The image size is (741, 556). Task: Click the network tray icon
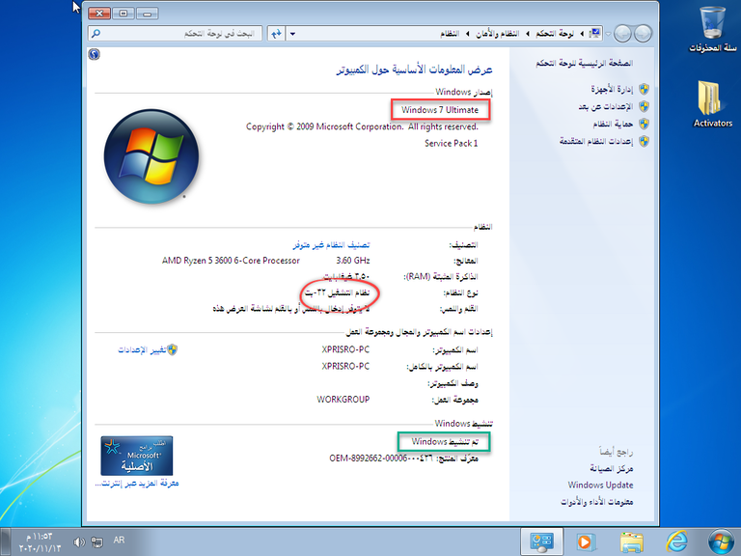(97, 542)
